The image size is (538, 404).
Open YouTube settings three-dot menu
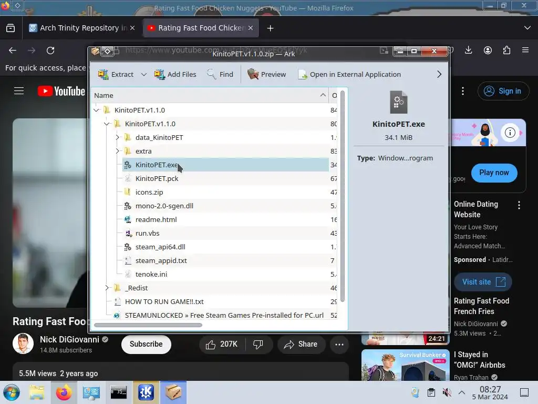463,91
